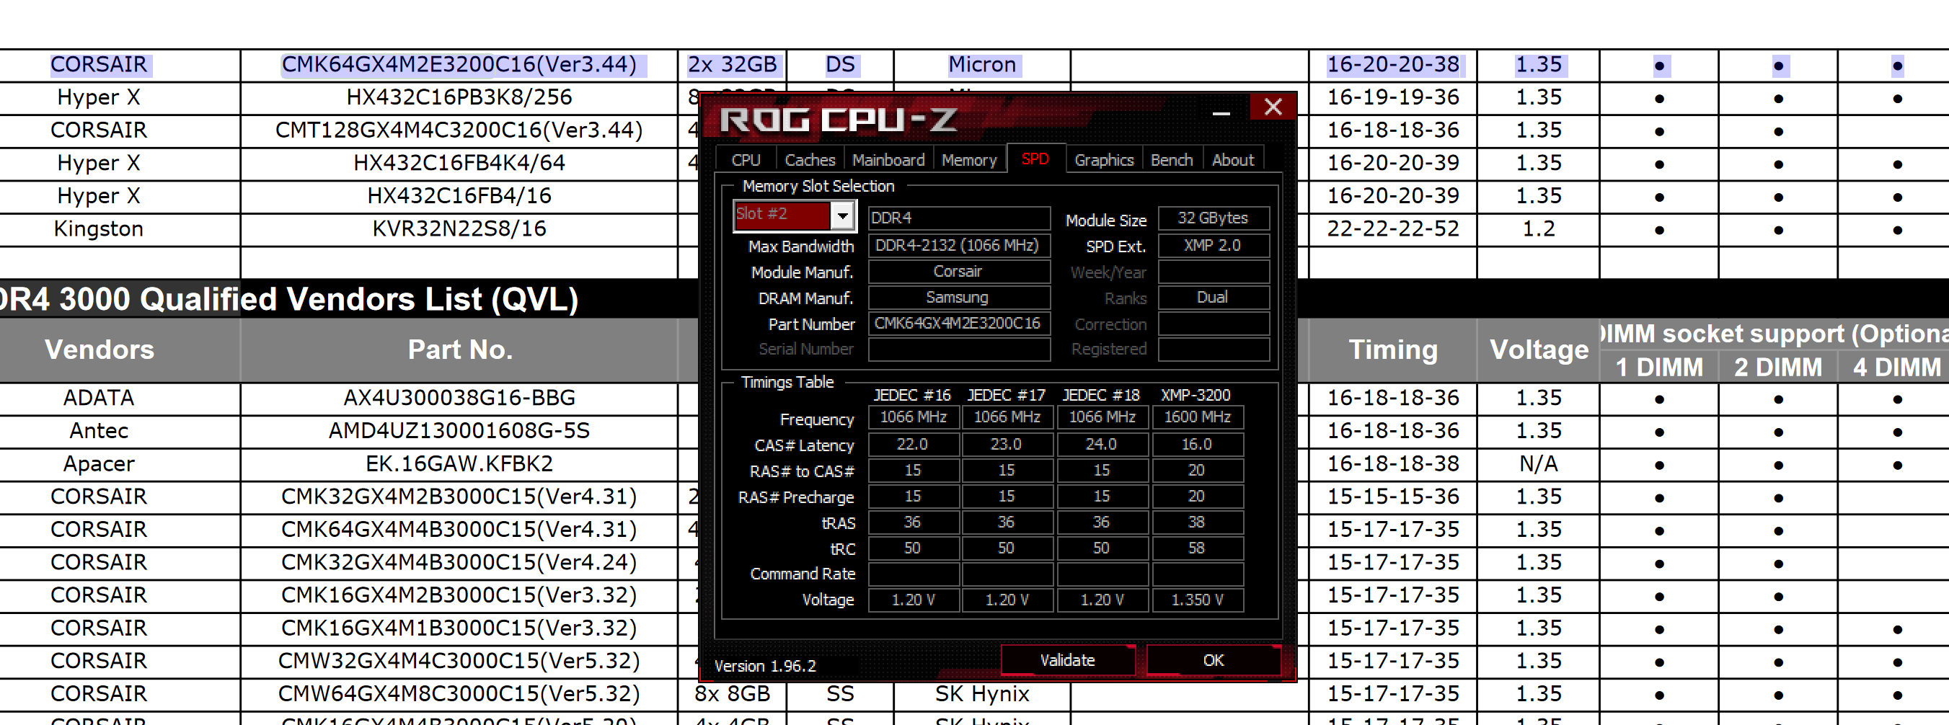
Task: Click the JEDEC #16 CAS latency 22.0 cell
Action: [x=914, y=445]
